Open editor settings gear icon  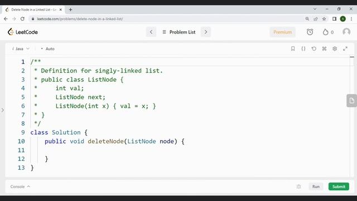pyautogui.click(x=335, y=49)
